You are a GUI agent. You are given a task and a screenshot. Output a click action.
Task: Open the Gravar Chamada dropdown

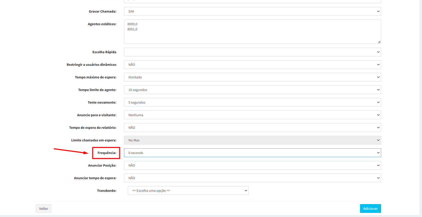click(x=252, y=11)
